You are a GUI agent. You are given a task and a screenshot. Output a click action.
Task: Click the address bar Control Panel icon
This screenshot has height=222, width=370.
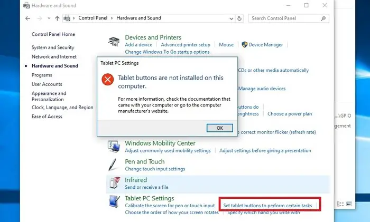point(67,18)
